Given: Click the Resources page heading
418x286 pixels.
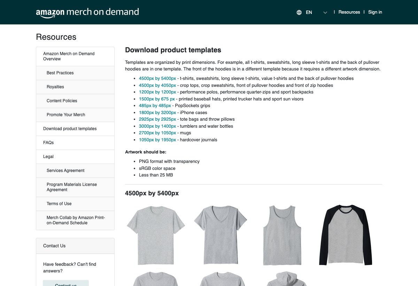Looking at the screenshot, I should (56, 37).
